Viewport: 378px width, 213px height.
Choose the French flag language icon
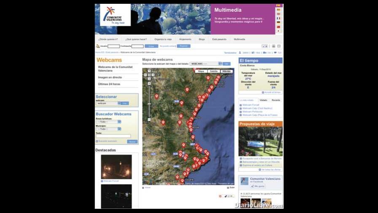pos(278,18)
